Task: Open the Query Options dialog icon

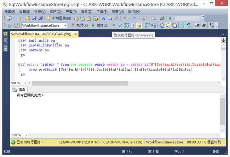Action: coord(133,25)
